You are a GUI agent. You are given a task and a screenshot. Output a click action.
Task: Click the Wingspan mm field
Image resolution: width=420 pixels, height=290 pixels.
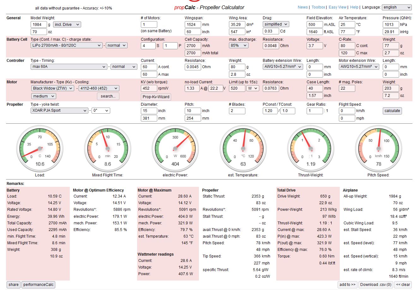point(193,24)
